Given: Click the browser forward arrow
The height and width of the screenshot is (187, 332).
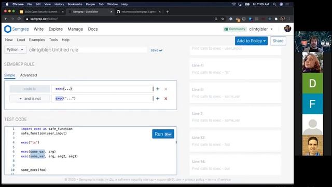Looking at the screenshot, I should (12, 19).
